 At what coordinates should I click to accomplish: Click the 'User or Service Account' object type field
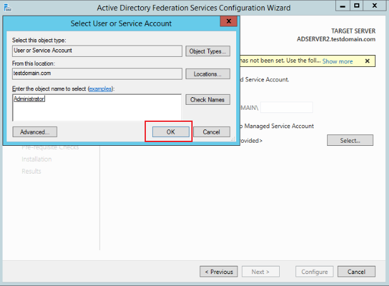coord(97,51)
